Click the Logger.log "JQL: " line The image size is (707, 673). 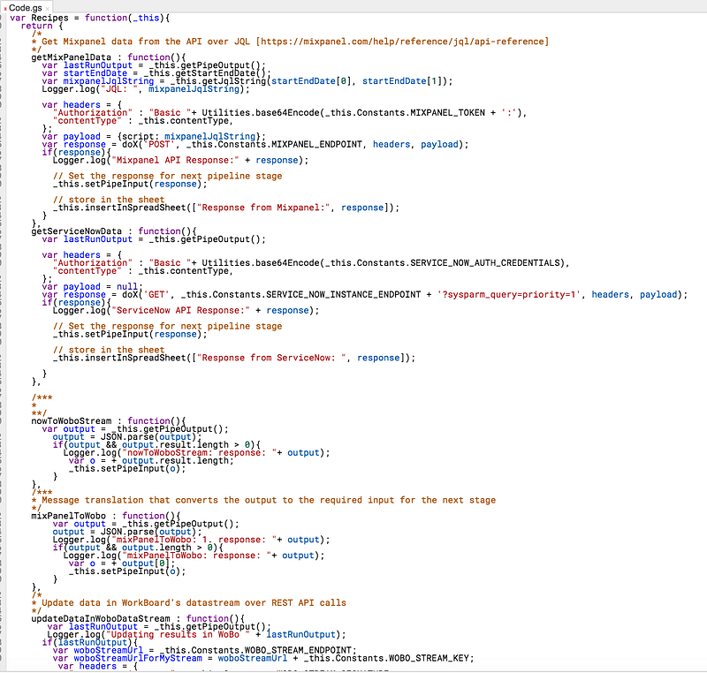(146, 88)
